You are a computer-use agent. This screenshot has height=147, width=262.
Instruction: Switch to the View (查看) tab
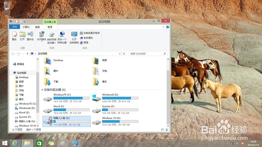(x=37, y=27)
